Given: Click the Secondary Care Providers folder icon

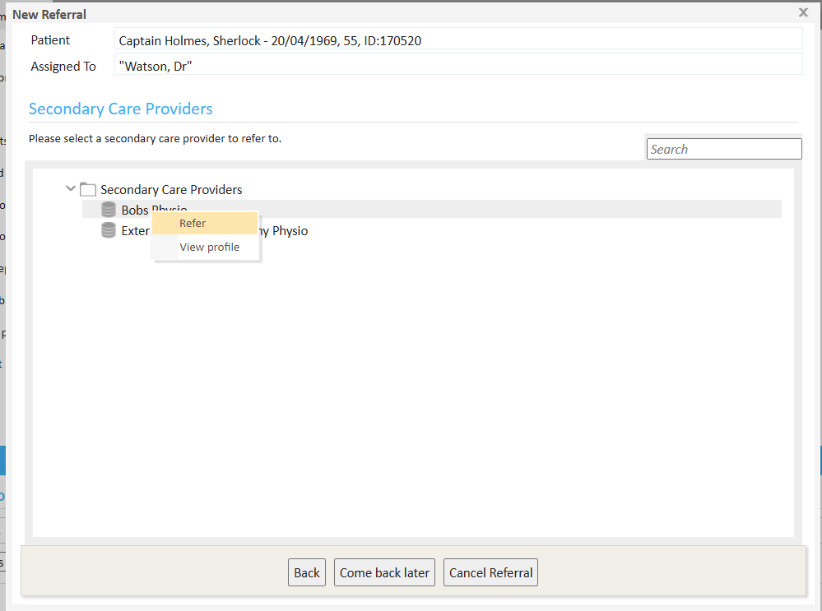Looking at the screenshot, I should coord(88,189).
